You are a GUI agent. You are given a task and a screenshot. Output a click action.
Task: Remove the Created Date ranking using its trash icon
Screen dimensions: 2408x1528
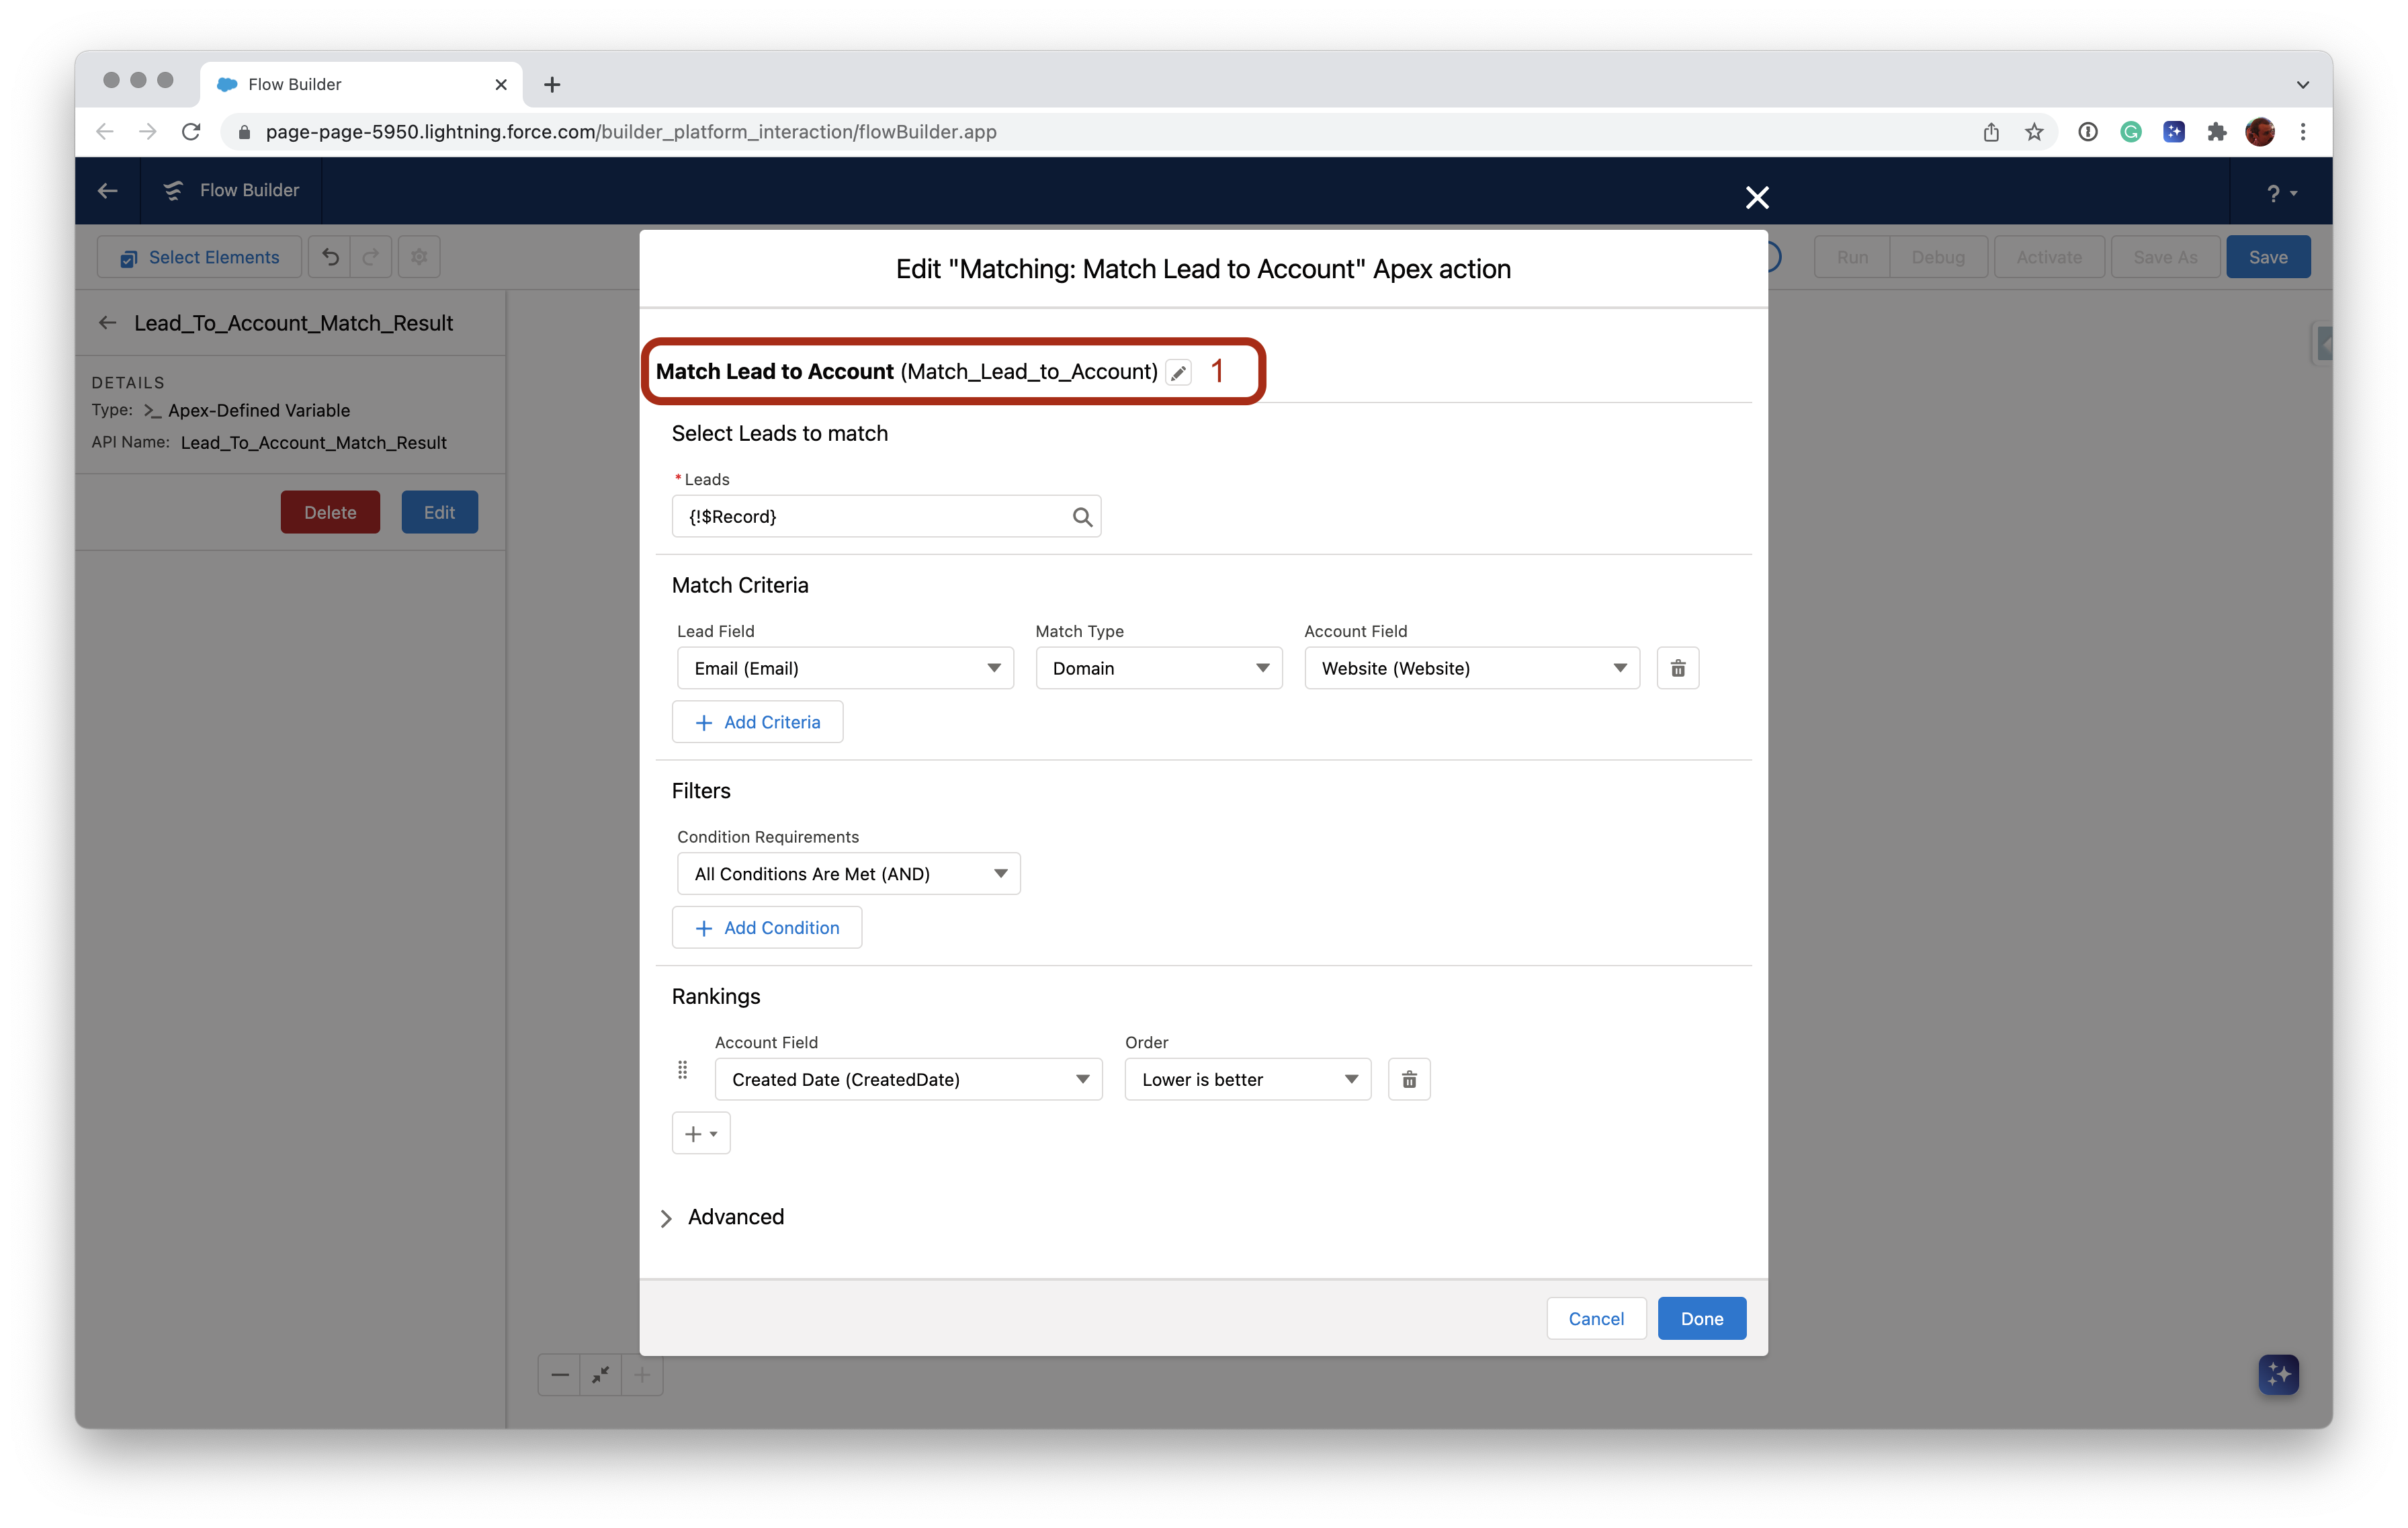[1409, 1079]
